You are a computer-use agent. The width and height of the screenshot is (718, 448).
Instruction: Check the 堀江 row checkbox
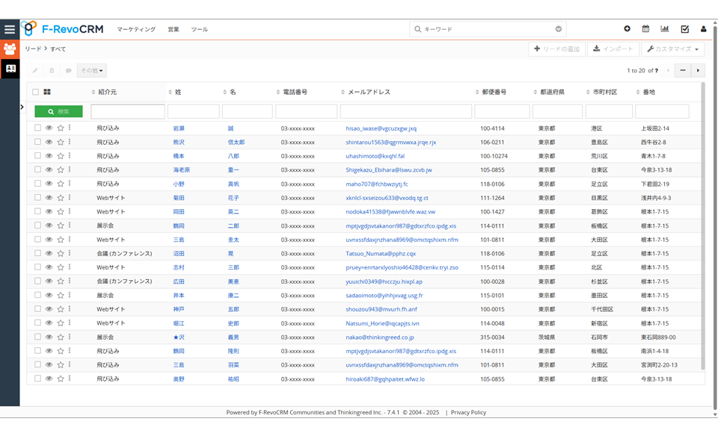(37, 323)
